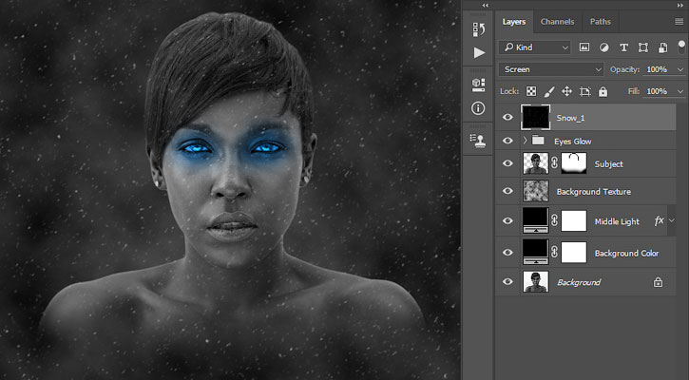Collapse panel dock with right double-arrow
The height and width of the screenshot is (380, 689).
click(x=680, y=6)
